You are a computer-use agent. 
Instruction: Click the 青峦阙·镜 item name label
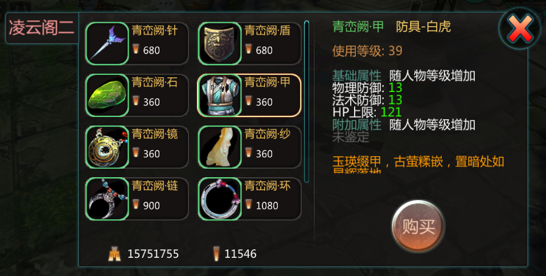pos(155,134)
